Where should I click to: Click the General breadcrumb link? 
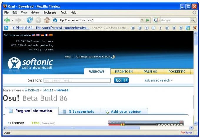63,90
